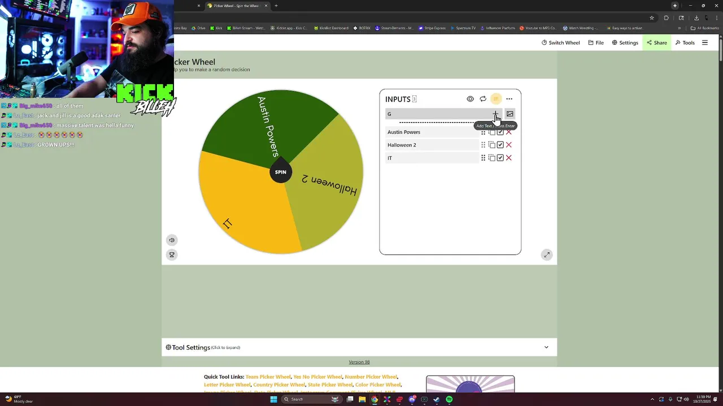
Task: Grab the drag handle for Halloween 2
Action: point(483,145)
